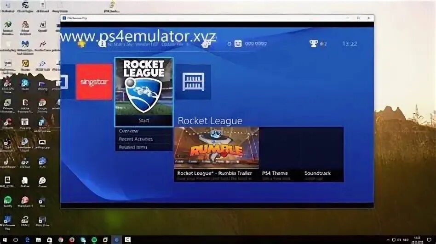
Task: Click the 'Rocket League' title heading
Action: pyautogui.click(x=210, y=121)
